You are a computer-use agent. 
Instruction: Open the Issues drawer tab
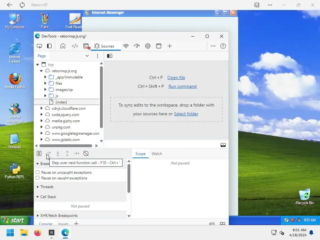(63, 224)
